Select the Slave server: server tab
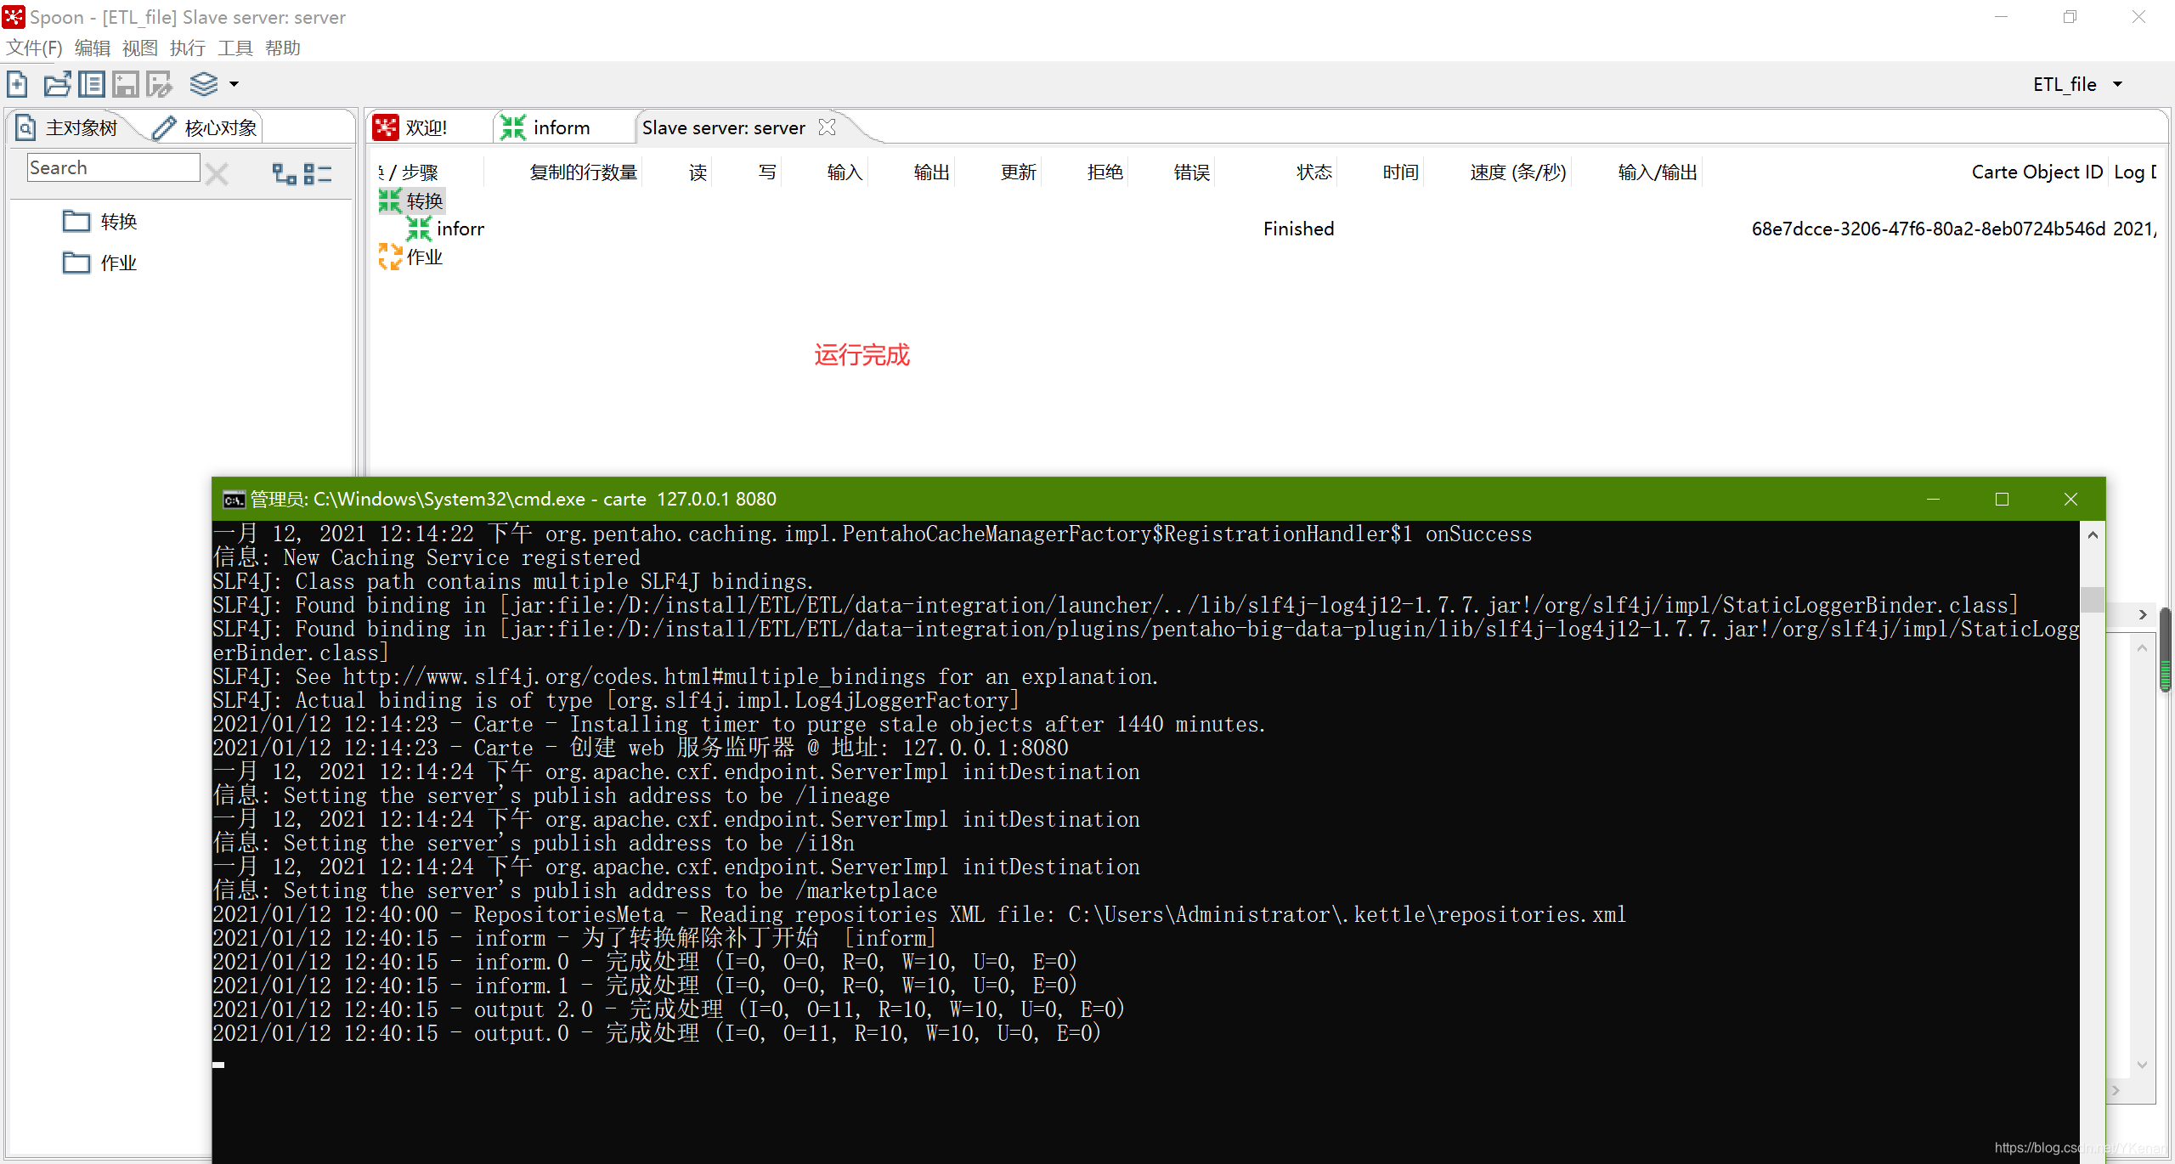The image size is (2175, 1164). (x=723, y=127)
